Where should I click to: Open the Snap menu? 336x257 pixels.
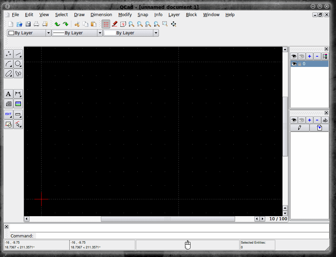143,14
